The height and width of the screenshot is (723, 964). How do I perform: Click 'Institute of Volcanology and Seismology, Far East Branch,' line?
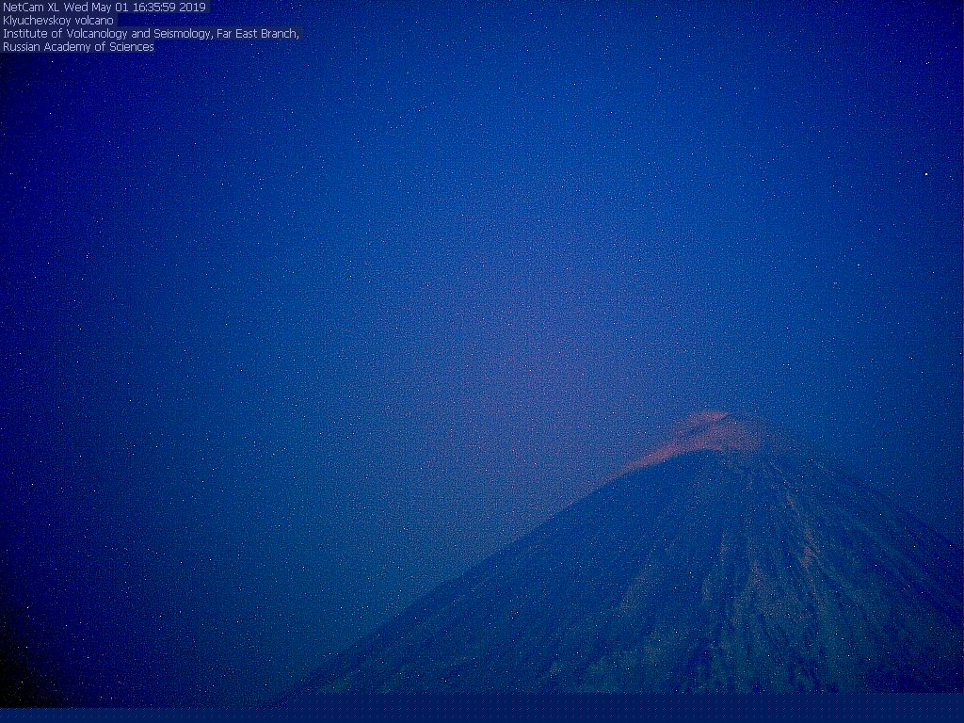coord(152,34)
